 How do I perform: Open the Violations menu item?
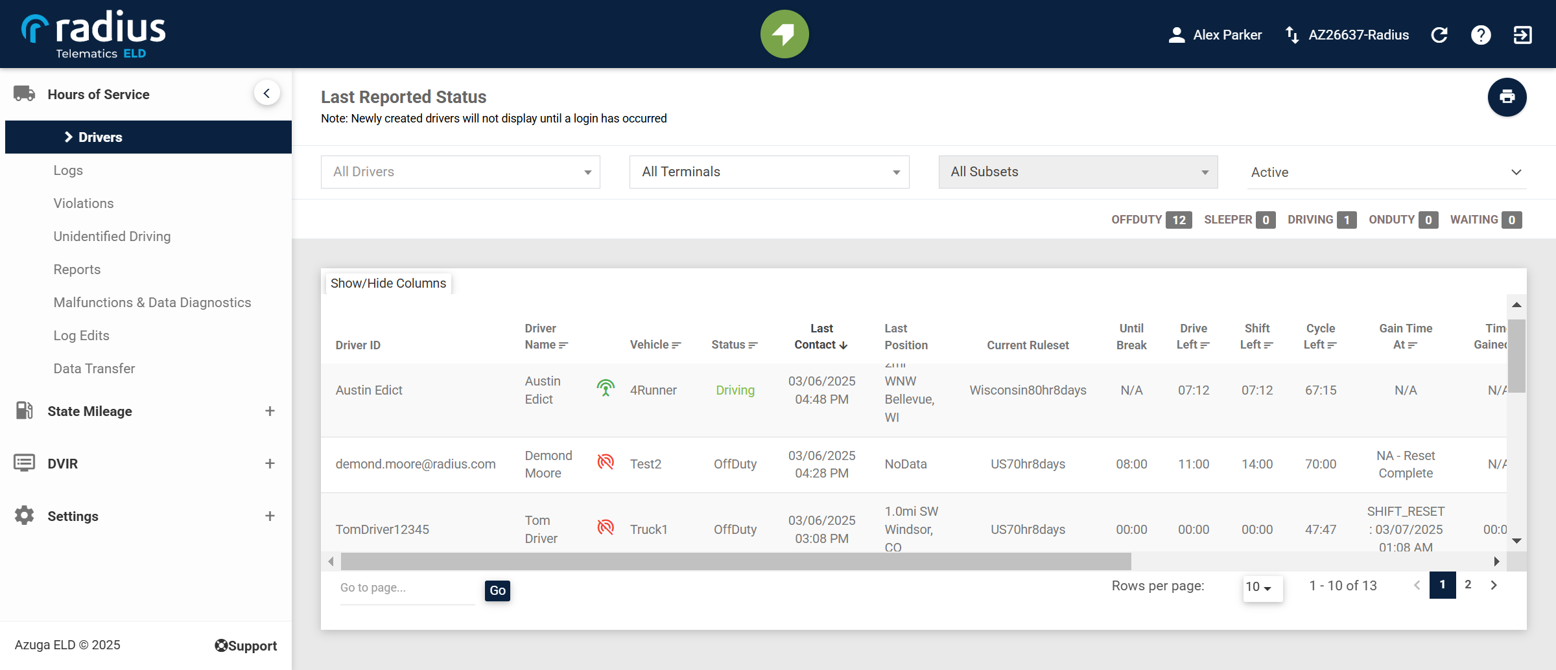coord(84,203)
